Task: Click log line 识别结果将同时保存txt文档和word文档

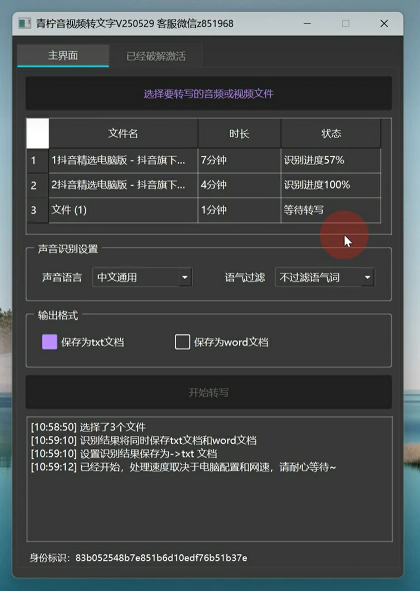Action: pyautogui.click(x=144, y=440)
